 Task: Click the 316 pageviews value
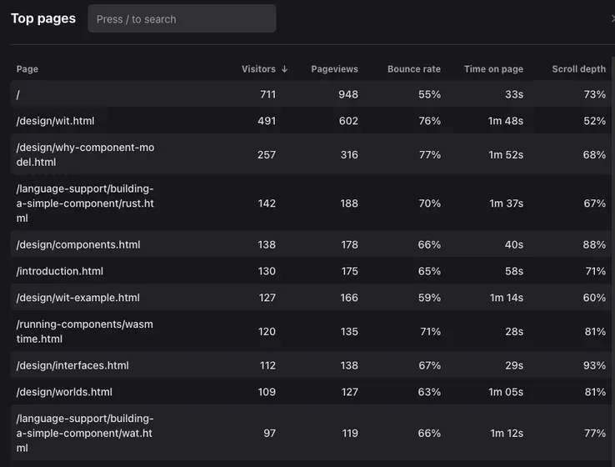tap(349, 154)
